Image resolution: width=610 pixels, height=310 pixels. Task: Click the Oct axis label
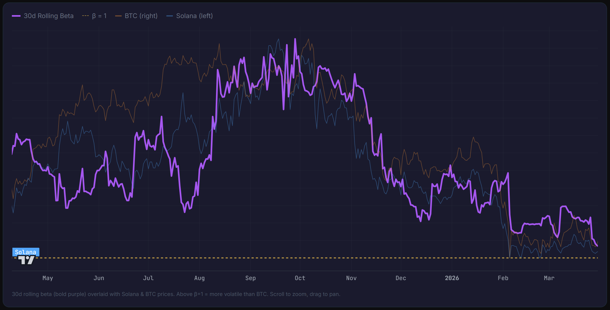pyautogui.click(x=300, y=278)
